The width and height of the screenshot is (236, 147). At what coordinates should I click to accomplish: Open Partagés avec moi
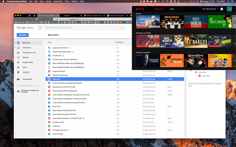[29, 53]
